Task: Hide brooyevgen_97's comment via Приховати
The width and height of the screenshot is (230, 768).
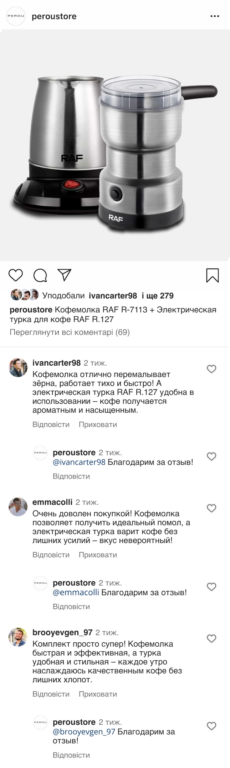Action: (98, 694)
